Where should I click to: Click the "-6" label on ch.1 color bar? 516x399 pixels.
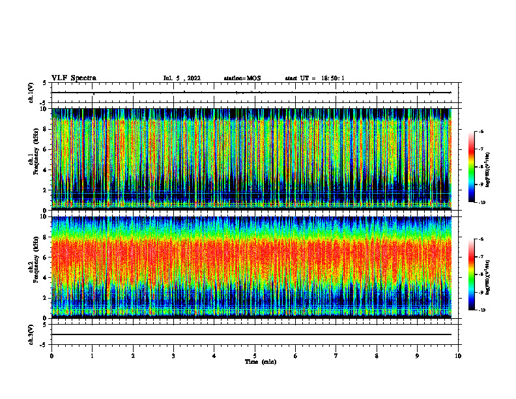tap(481, 131)
